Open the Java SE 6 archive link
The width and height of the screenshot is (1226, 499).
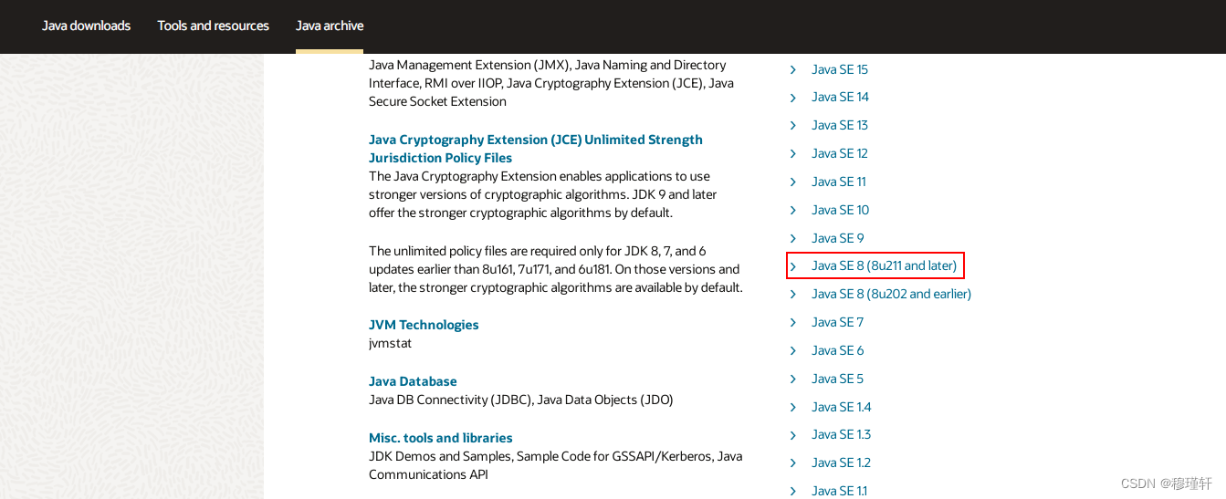point(837,350)
